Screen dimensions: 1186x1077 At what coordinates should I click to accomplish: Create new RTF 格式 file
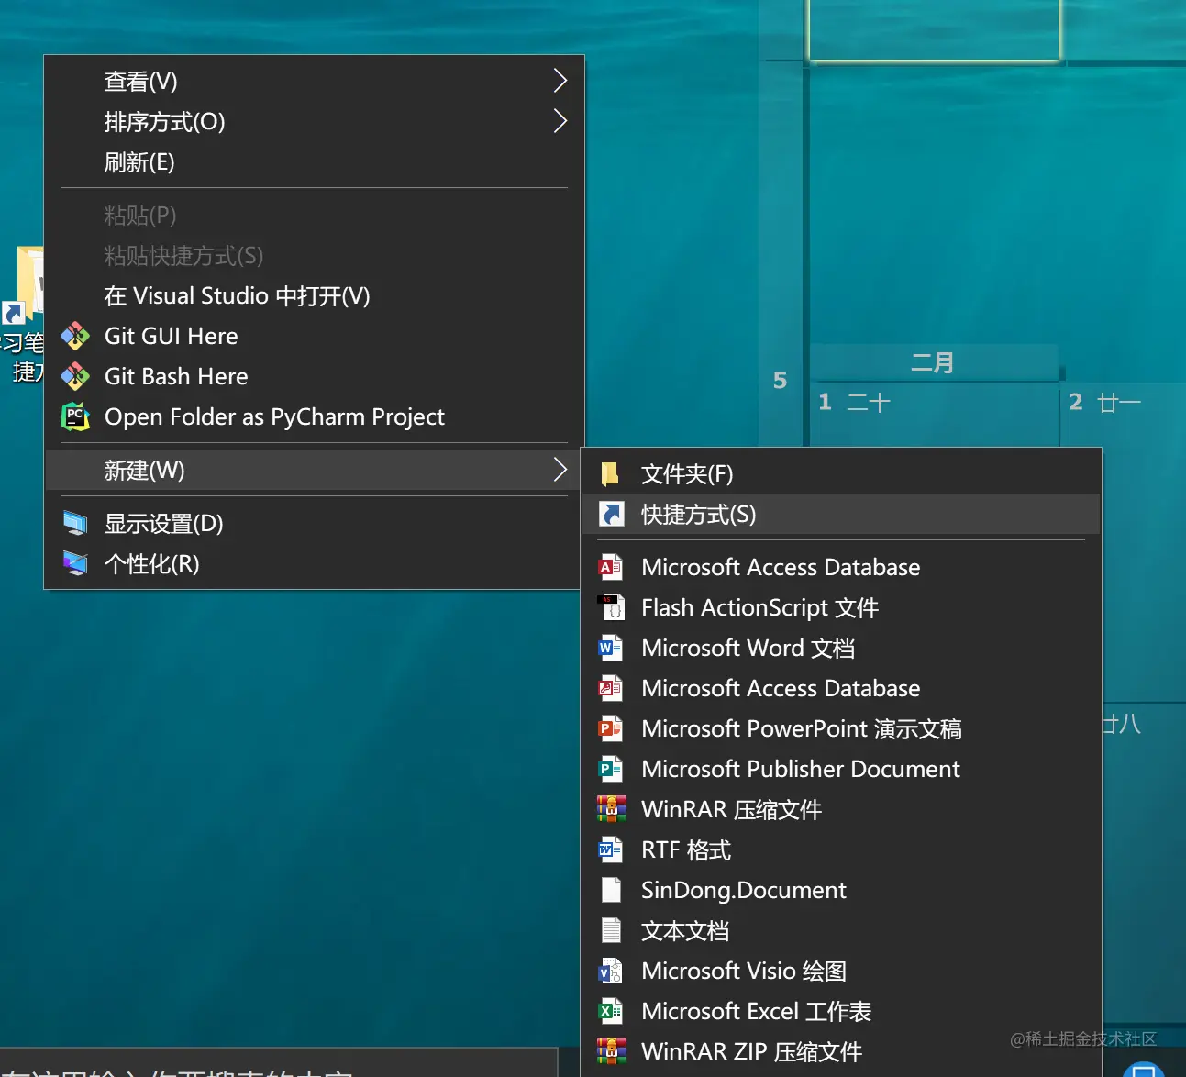pyautogui.click(x=841, y=849)
